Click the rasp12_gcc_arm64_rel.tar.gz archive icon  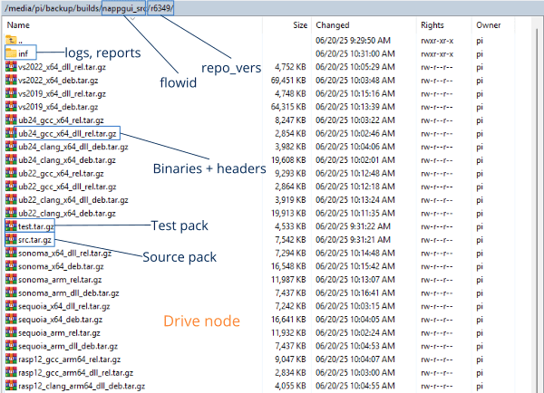pyautogui.click(x=11, y=359)
